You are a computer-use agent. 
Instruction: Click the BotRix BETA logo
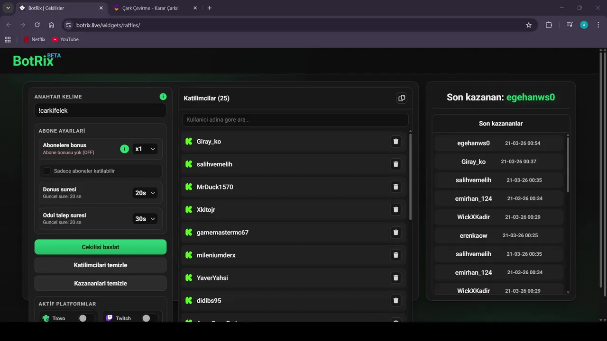(x=37, y=60)
